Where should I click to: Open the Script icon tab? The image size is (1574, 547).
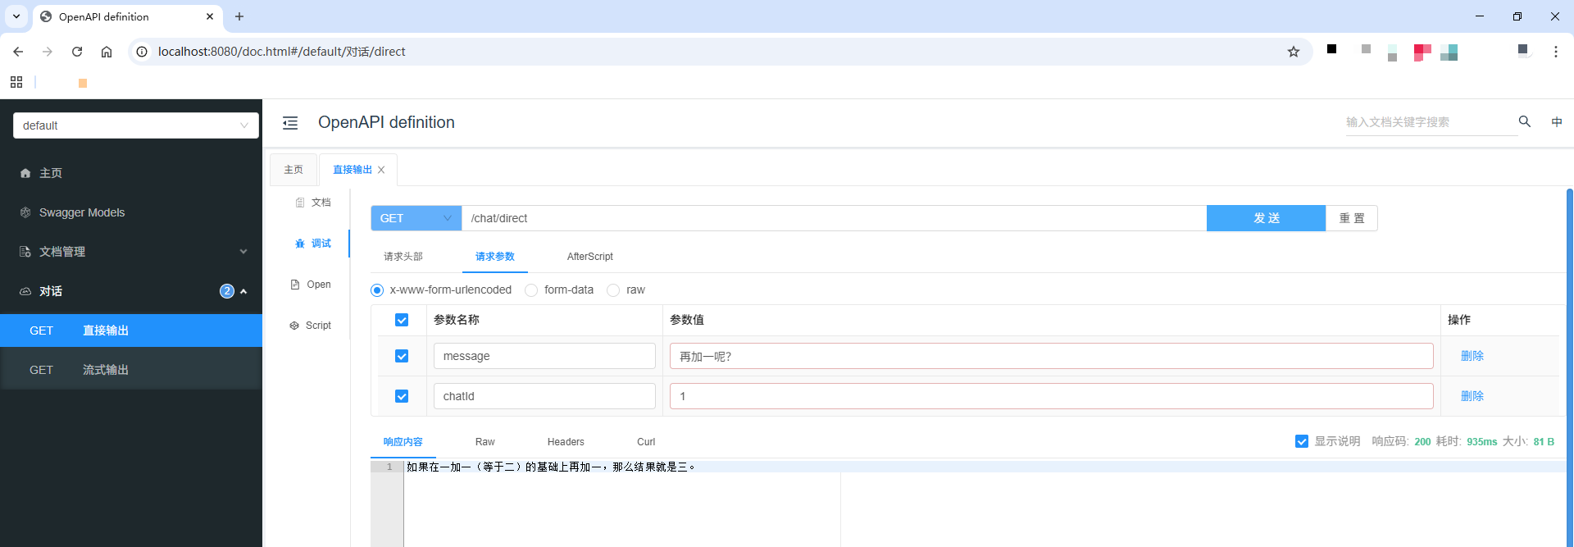coord(294,326)
